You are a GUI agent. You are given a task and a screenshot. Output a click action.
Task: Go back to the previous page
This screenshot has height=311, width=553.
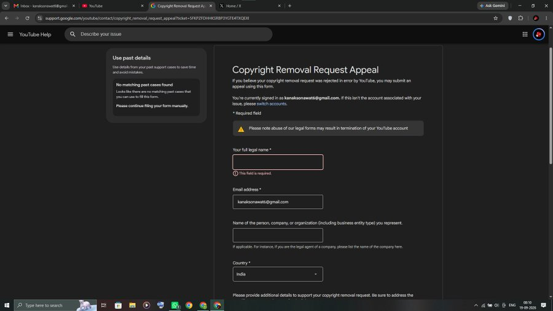[x=7, y=18]
